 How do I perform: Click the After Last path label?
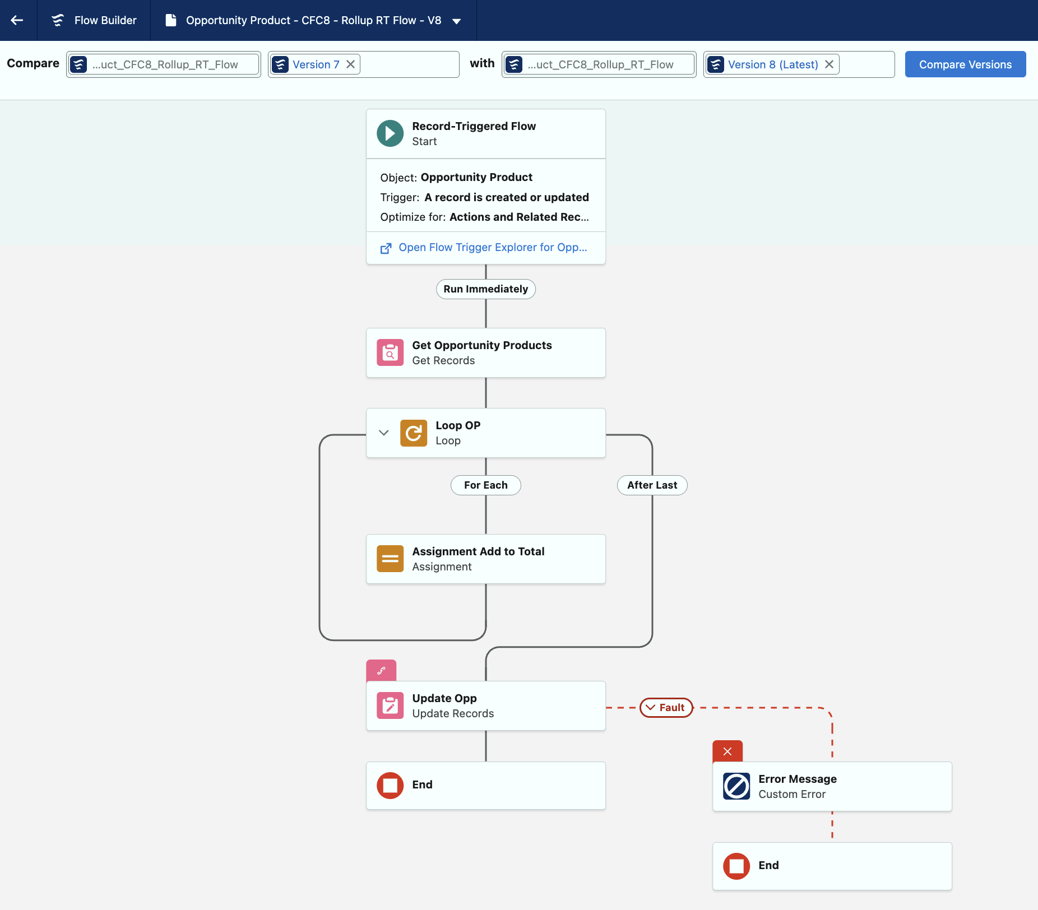[x=652, y=485]
